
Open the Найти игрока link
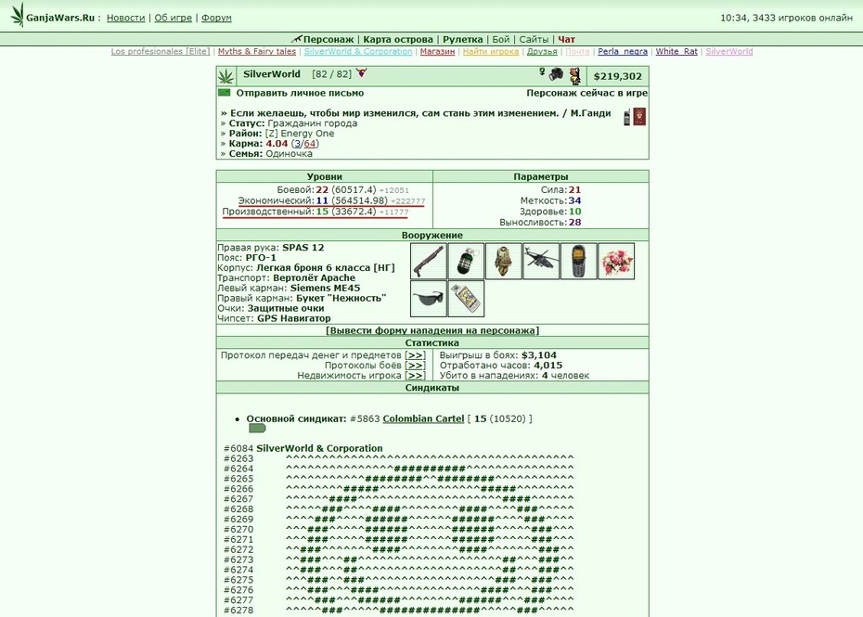click(491, 51)
